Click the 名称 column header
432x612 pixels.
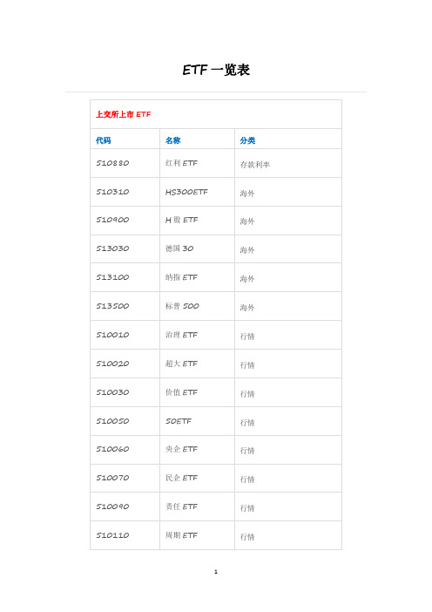coord(172,140)
